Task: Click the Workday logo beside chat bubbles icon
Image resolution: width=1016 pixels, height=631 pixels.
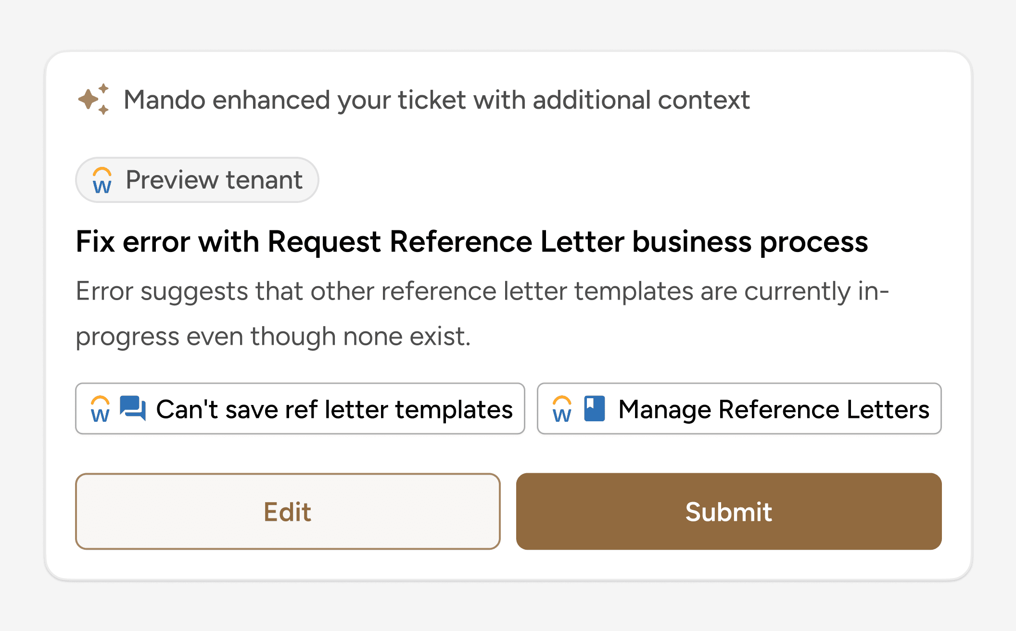Action: 100,409
